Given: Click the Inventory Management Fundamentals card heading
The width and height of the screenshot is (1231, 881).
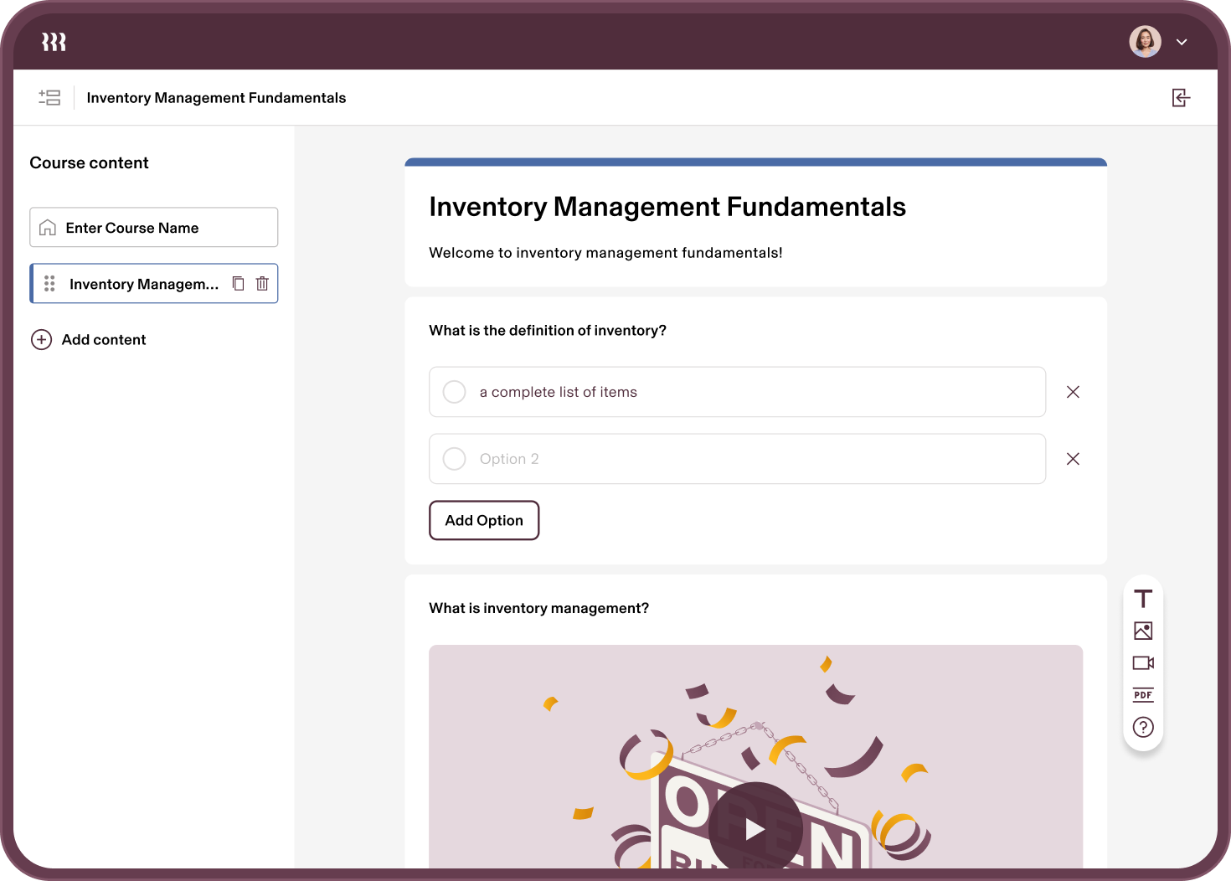Looking at the screenshot, I should (667, 207).
